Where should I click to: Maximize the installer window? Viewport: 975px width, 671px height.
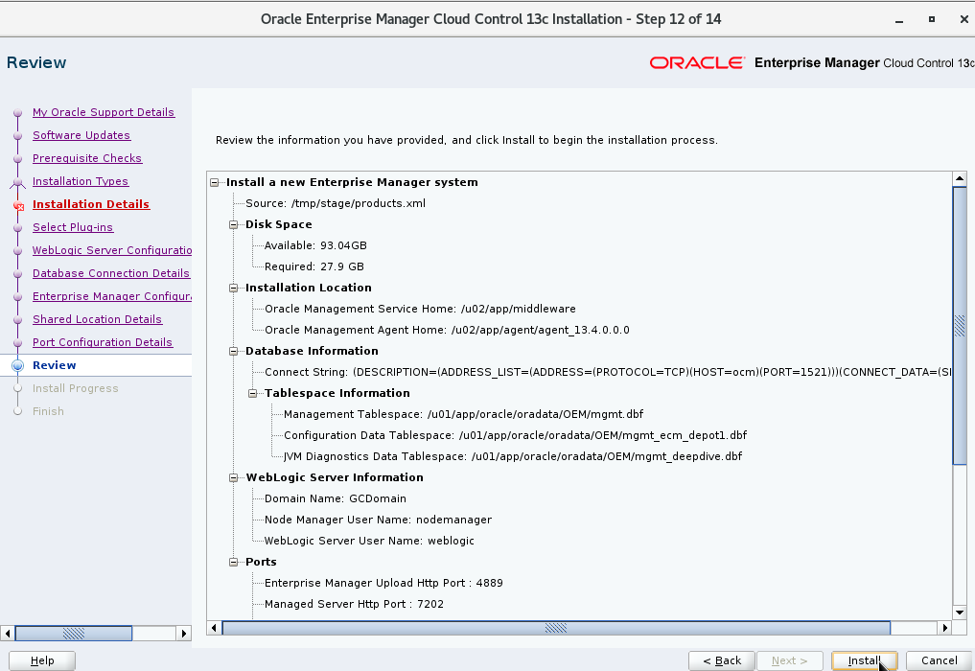[x=932, y=19]
